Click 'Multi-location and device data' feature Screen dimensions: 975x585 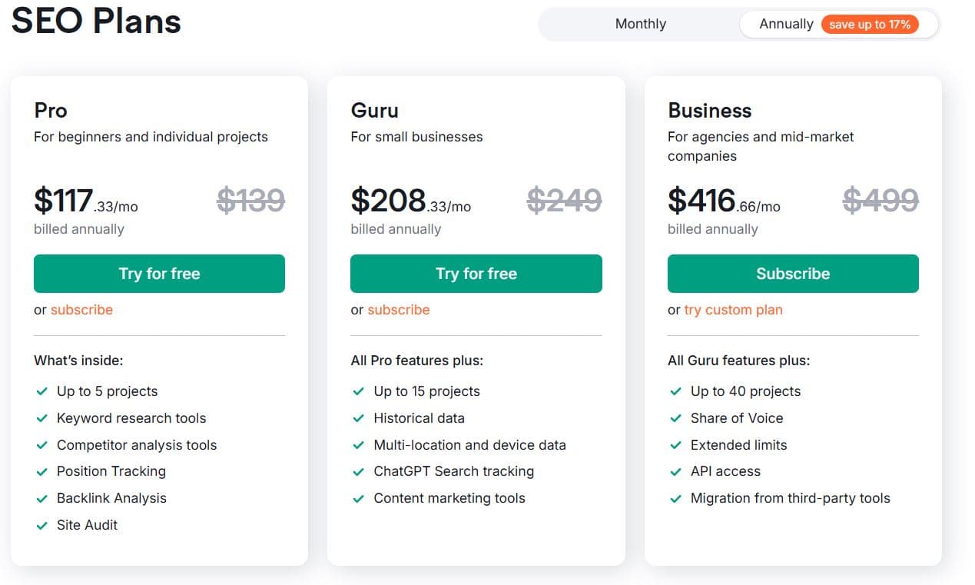tap(469, 445)
